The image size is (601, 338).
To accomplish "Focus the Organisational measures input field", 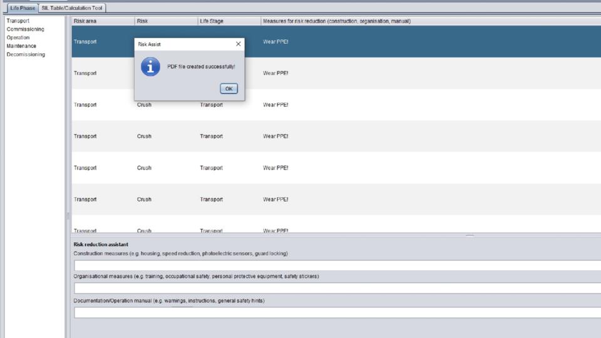I will pos(337,288).
